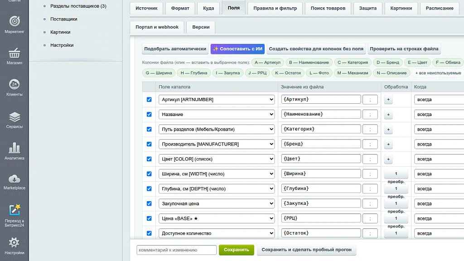Click the комментарий к изменению input field
Image resolution: width=464 pixels, height=261 pixels.
pos(177,250)
